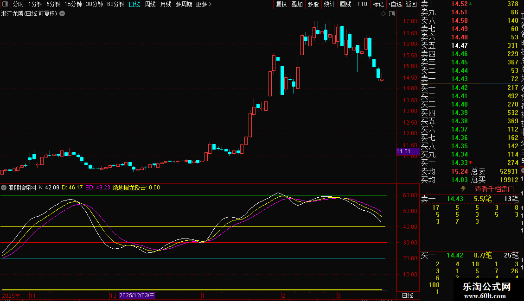
Task: Click the 画线 drawing tool button
Action: [x=345, y=4]
